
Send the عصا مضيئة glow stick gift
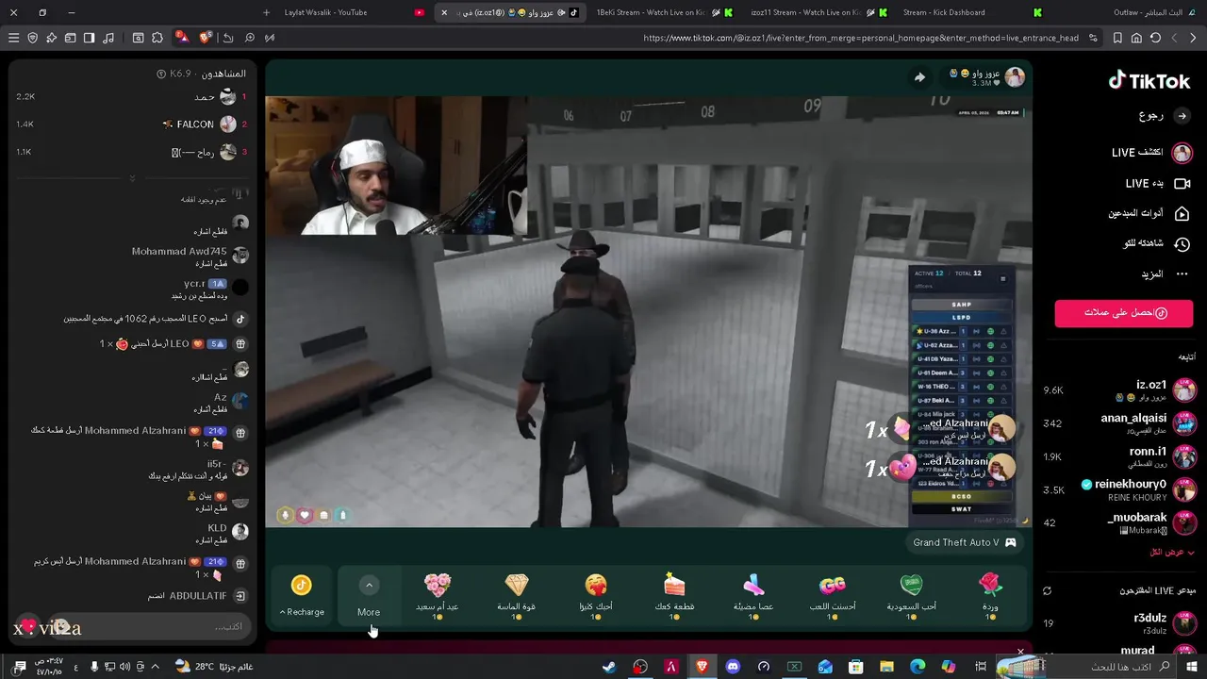pos(752,595)
